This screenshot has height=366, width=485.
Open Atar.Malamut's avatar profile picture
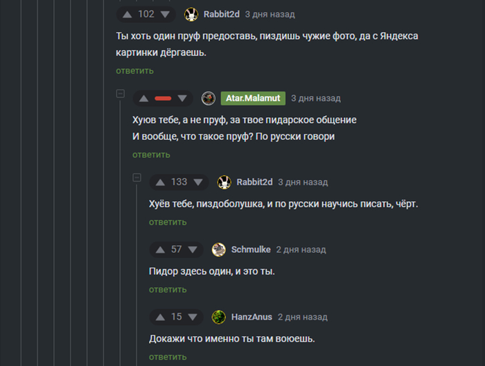click(208, 98)
